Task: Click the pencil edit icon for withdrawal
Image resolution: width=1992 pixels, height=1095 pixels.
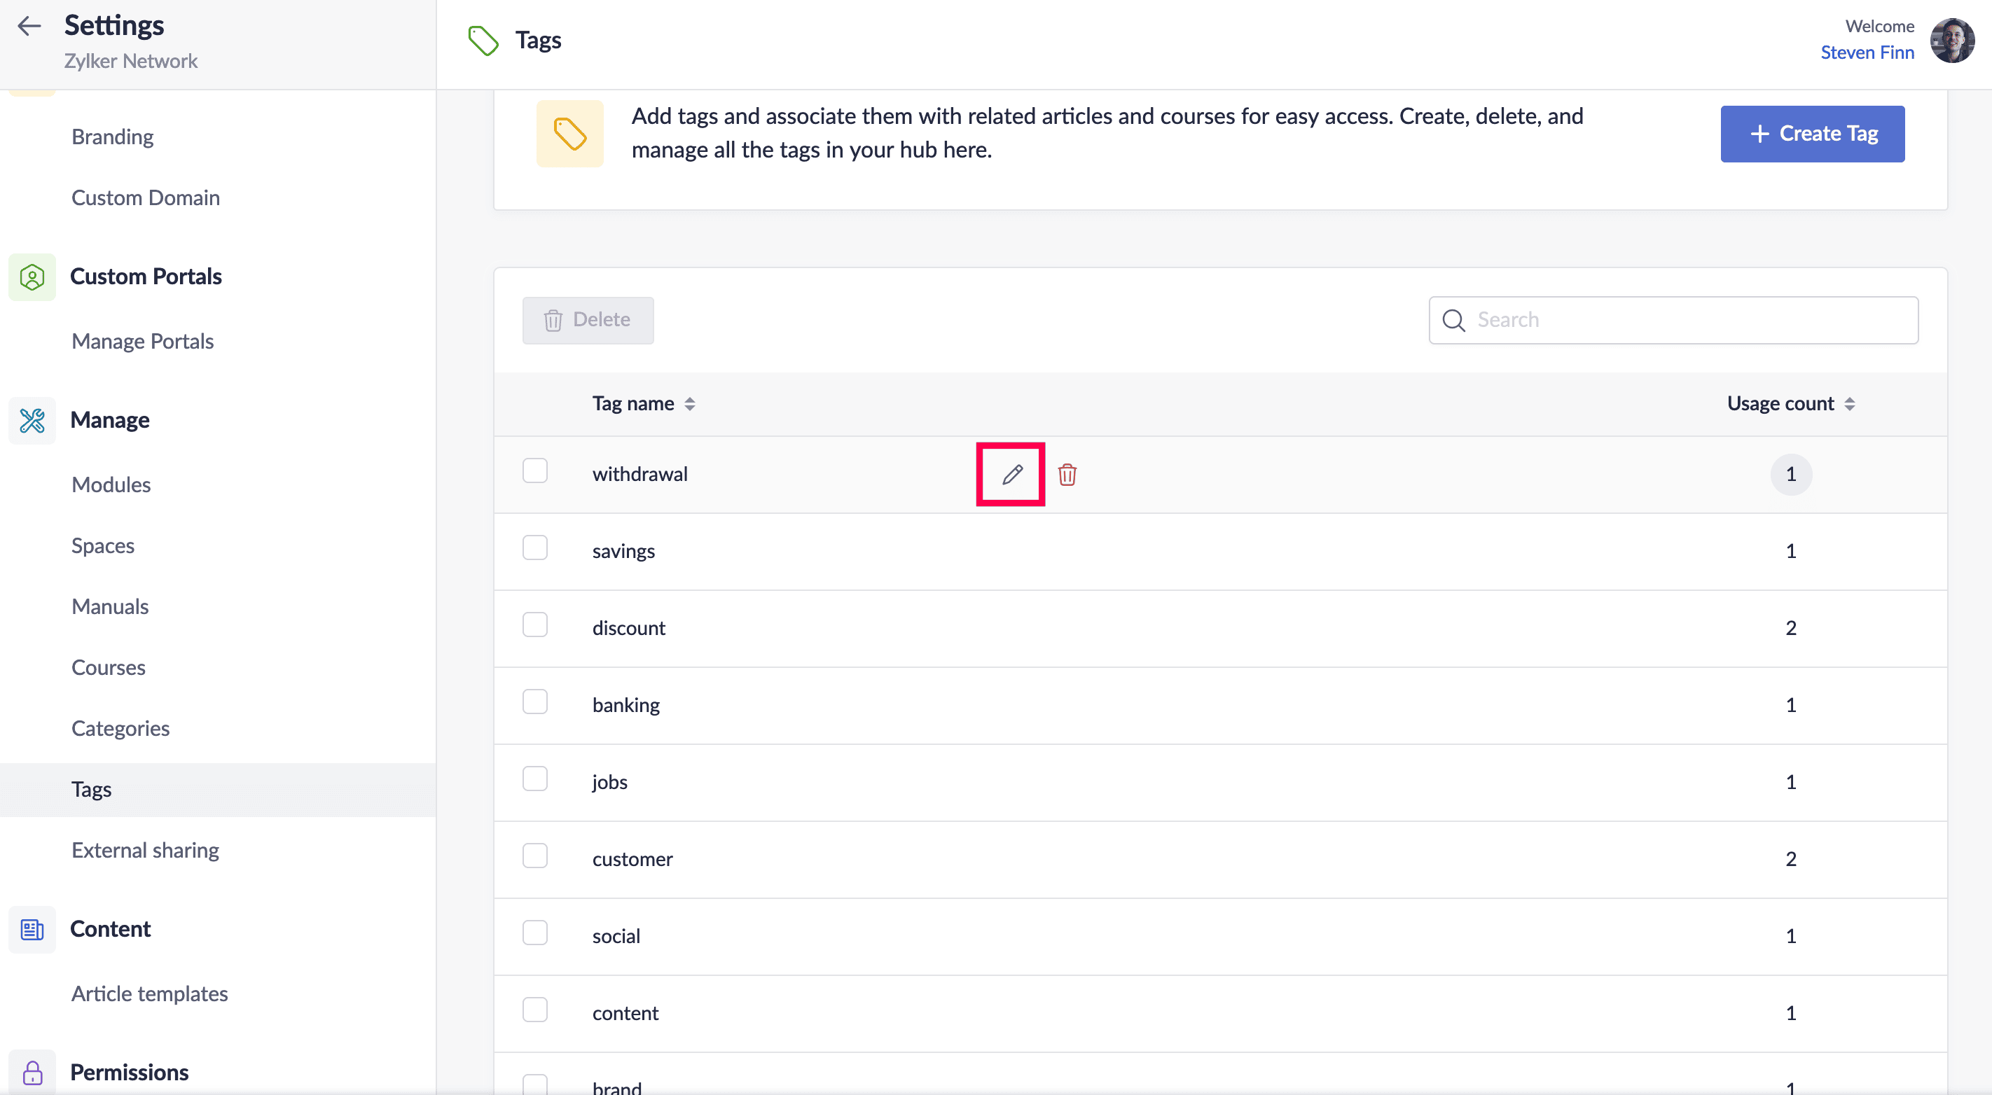Action: (1011, 475)
